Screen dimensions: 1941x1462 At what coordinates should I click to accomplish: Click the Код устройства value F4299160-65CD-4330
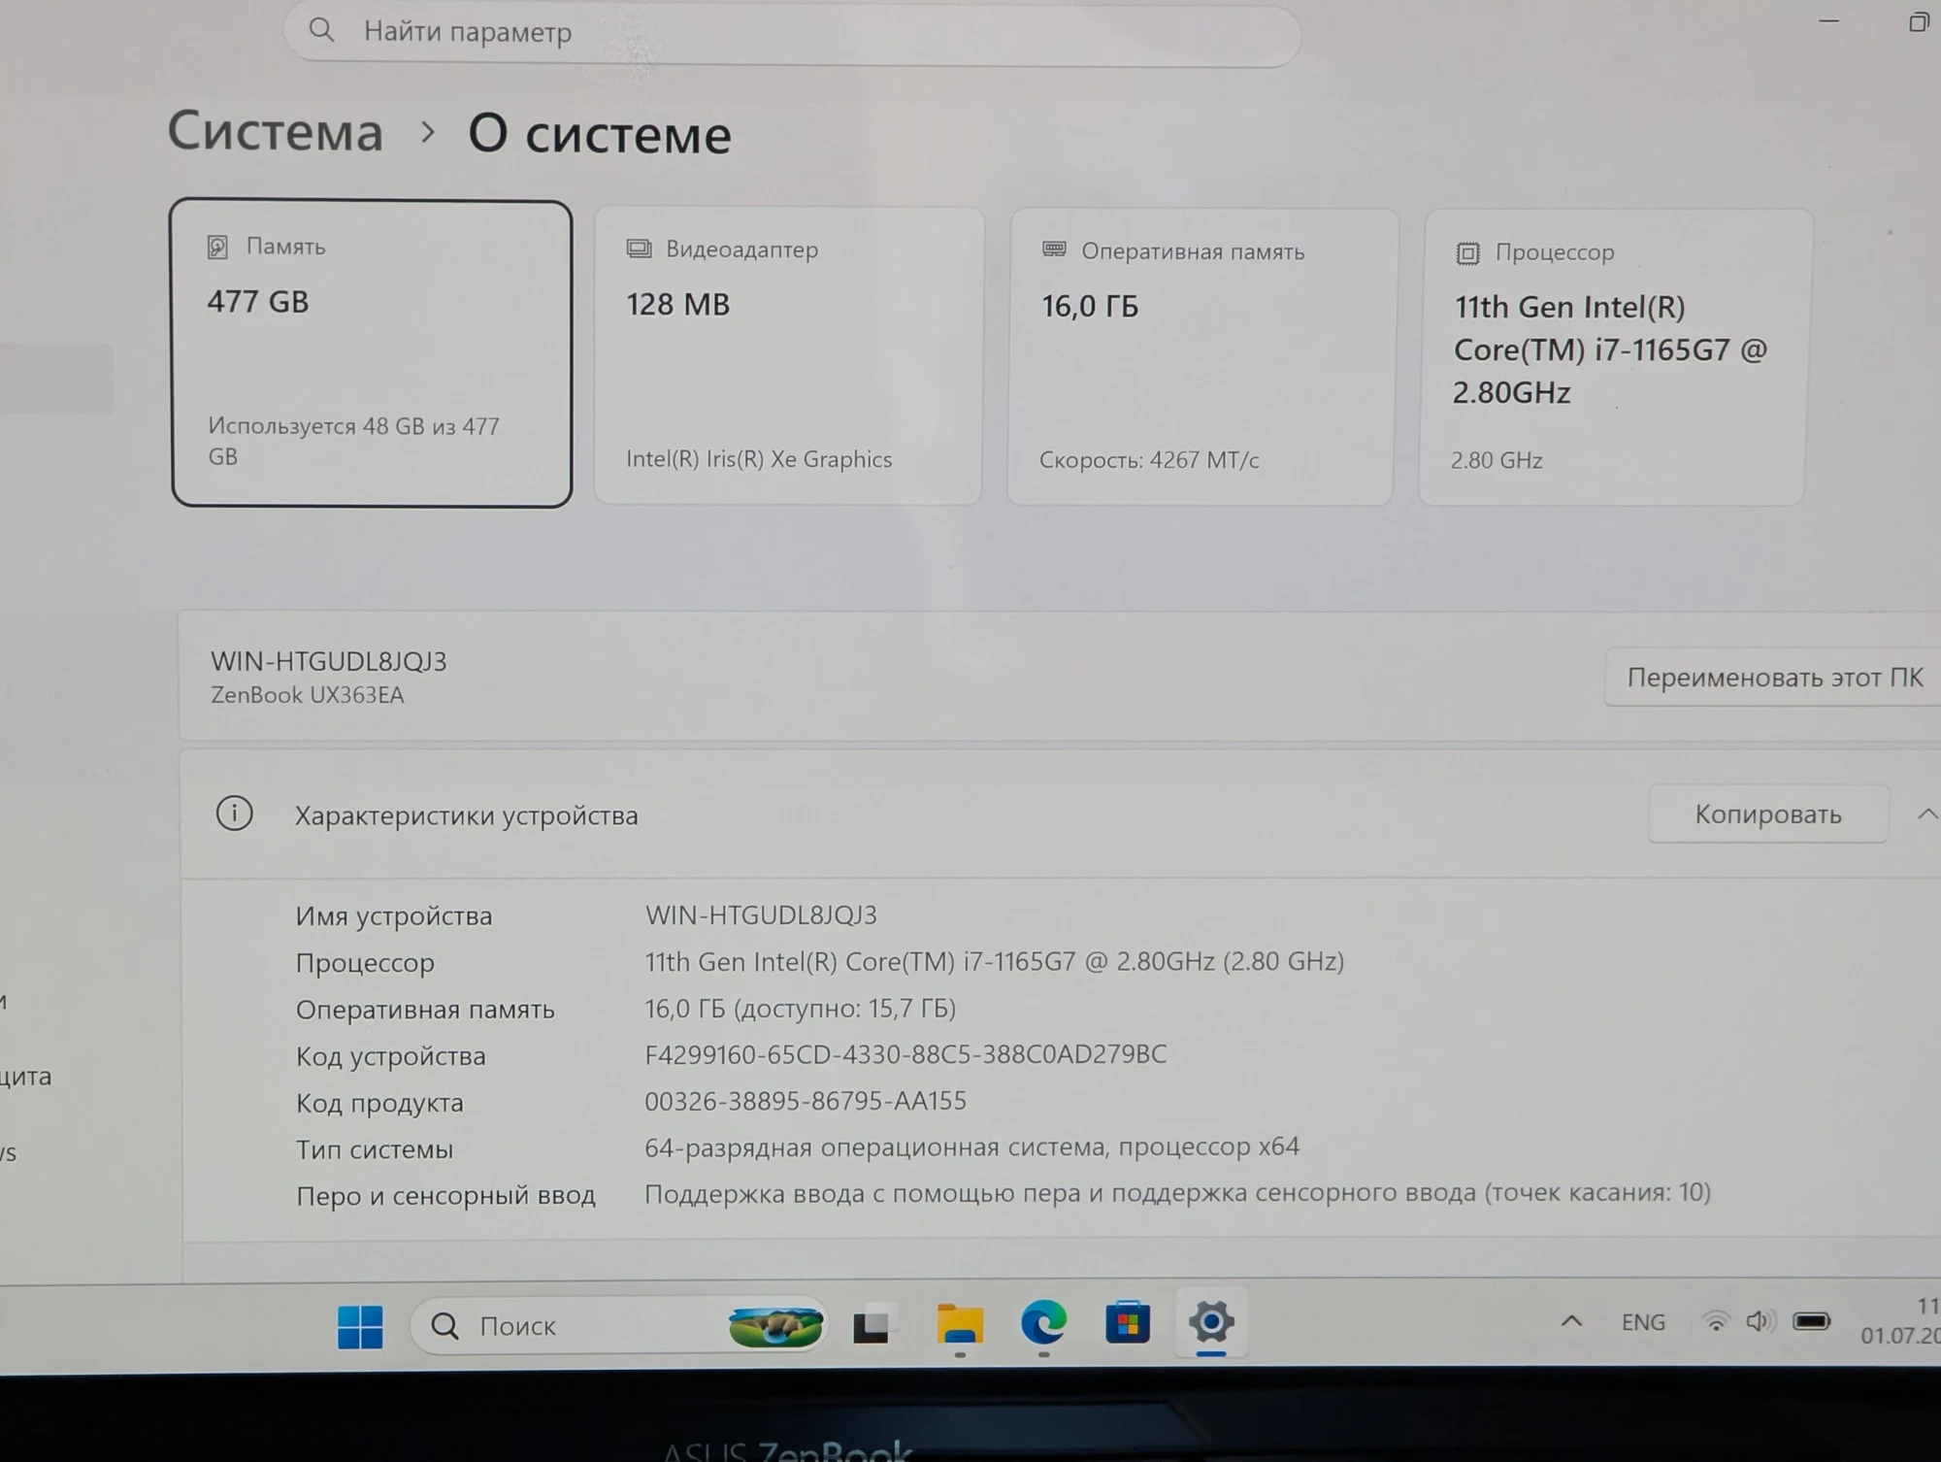pos(905,1054)
